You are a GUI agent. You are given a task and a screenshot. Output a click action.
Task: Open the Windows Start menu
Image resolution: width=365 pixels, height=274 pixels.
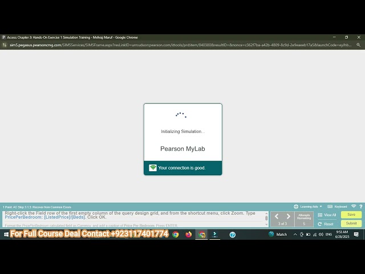[6, 235]
